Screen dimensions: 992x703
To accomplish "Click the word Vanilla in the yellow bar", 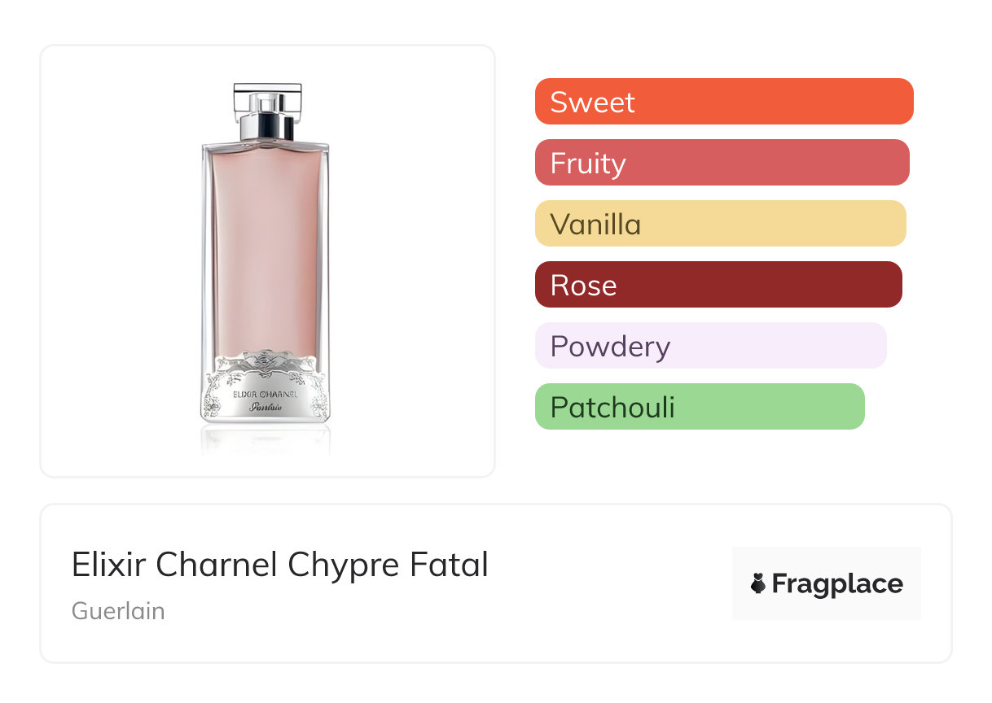I will point(595,225).
